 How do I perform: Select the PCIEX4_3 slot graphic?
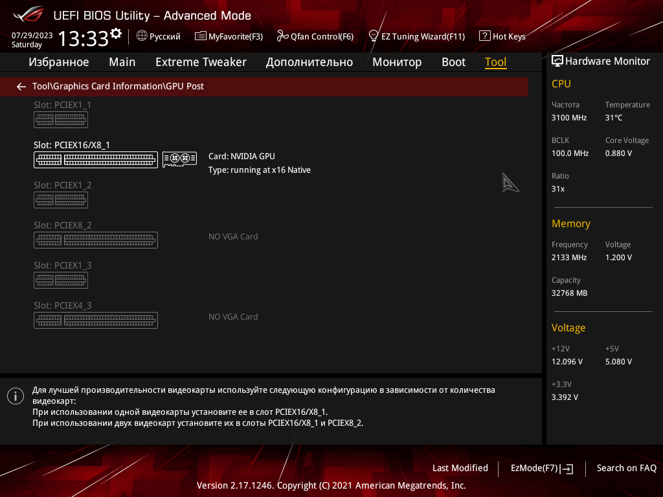click(x=96, y=320)
